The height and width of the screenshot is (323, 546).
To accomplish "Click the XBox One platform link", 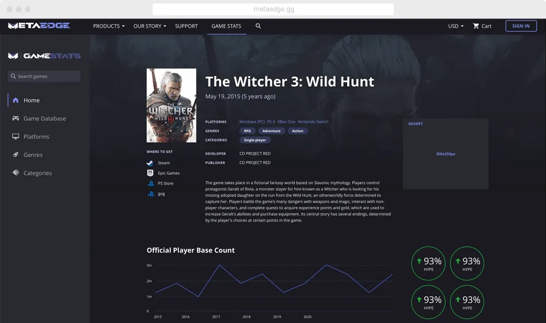I will tap(286, 121).
